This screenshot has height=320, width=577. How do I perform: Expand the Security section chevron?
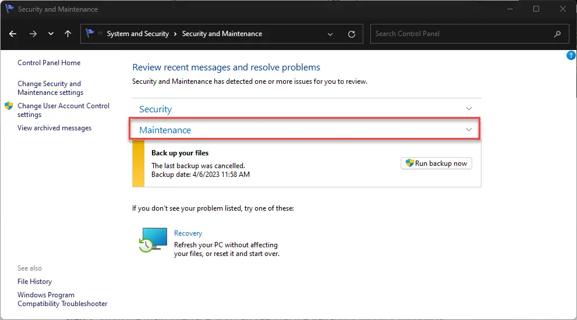pos(469,109)
